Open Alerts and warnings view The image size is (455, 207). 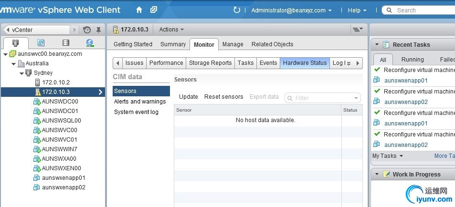[140, 102]
